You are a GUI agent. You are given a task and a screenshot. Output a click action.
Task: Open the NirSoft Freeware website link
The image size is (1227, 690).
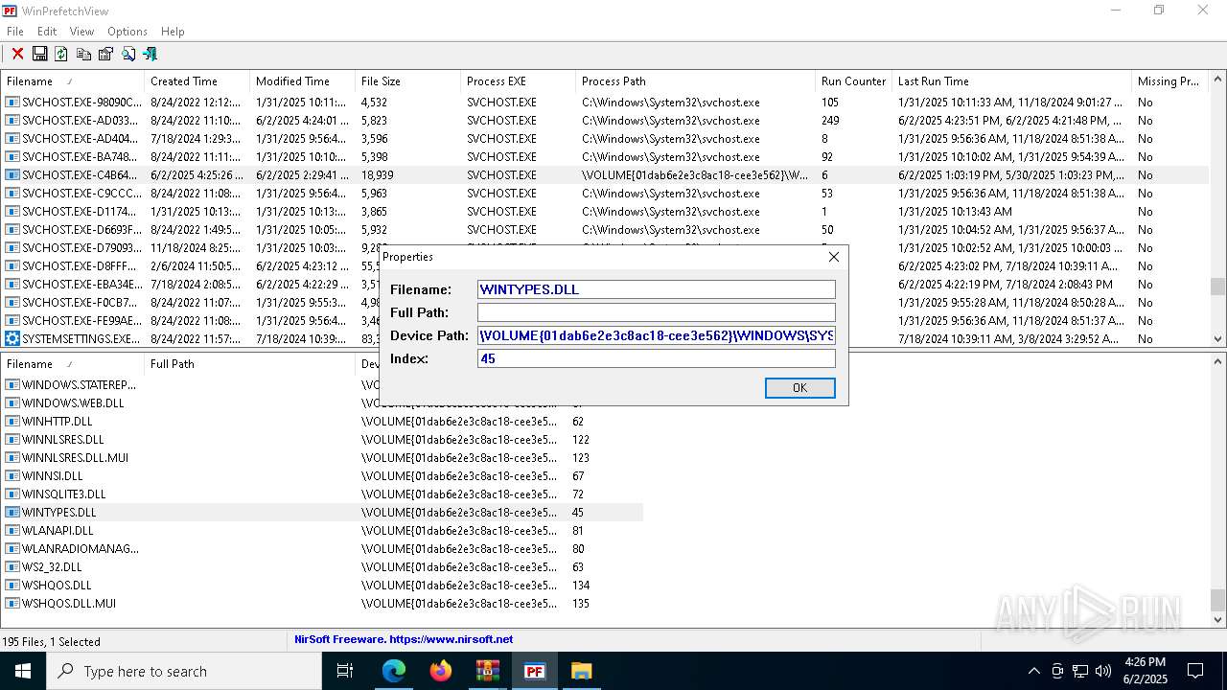[x=404, y=639]
